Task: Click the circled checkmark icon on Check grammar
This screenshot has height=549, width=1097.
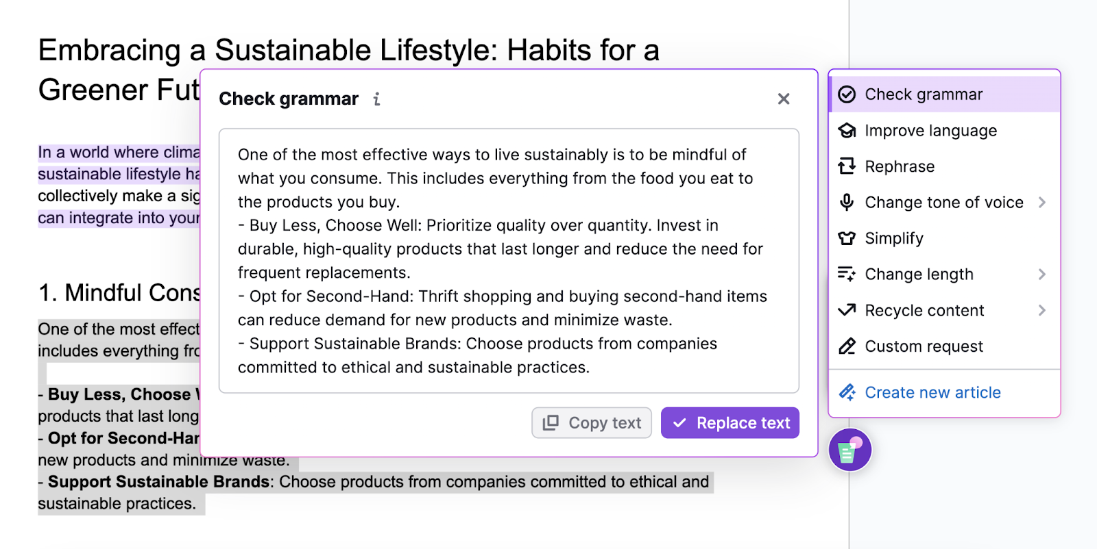Action: [x=847, y=94]
